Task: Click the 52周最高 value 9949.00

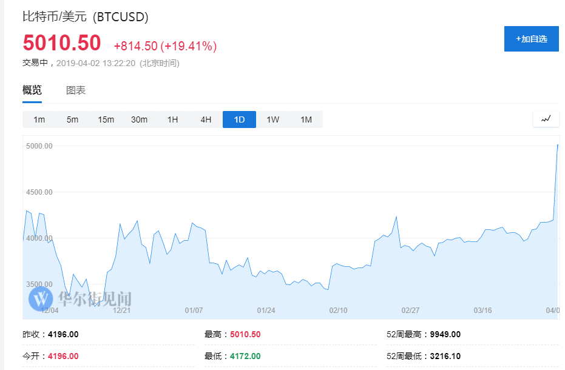Action: tap(445, 334)
